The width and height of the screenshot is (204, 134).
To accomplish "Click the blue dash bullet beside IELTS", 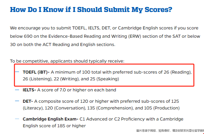I will [17, 90].
